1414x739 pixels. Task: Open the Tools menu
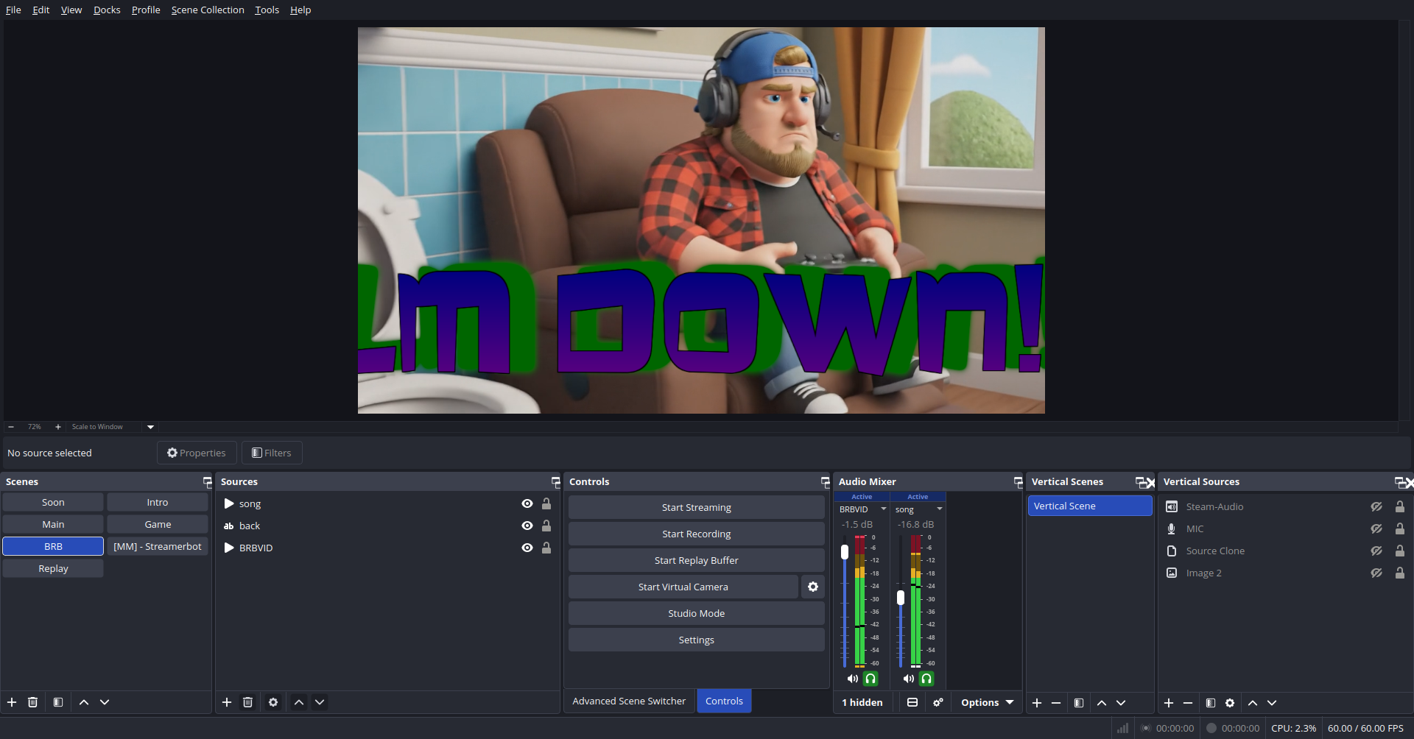coord(267,10)
